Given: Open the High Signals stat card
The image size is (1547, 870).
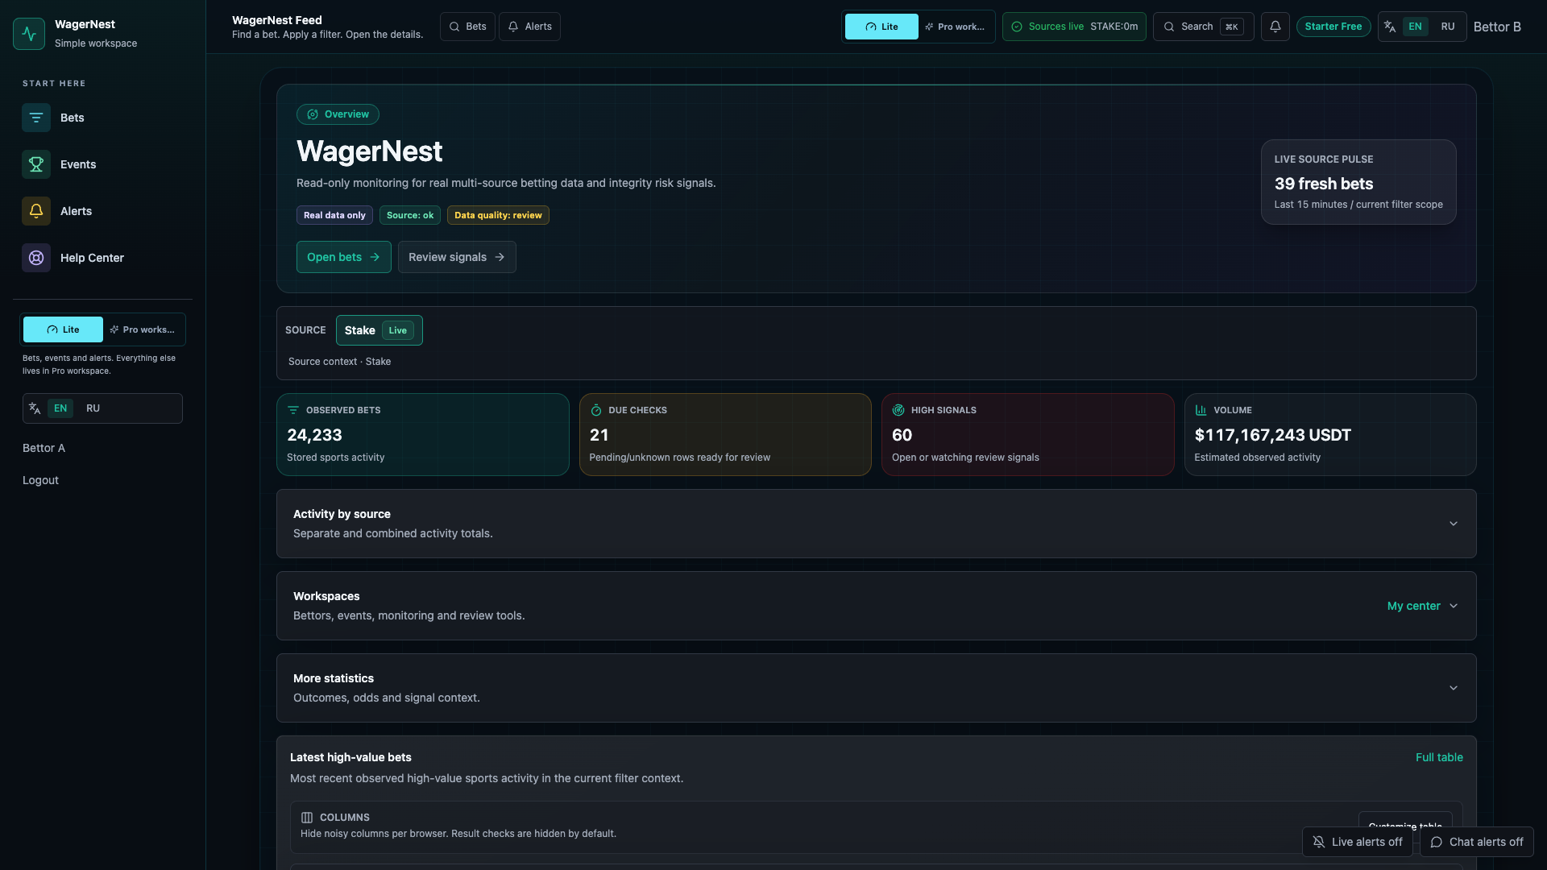Looking at the screenshot, I should [1027, 435].
